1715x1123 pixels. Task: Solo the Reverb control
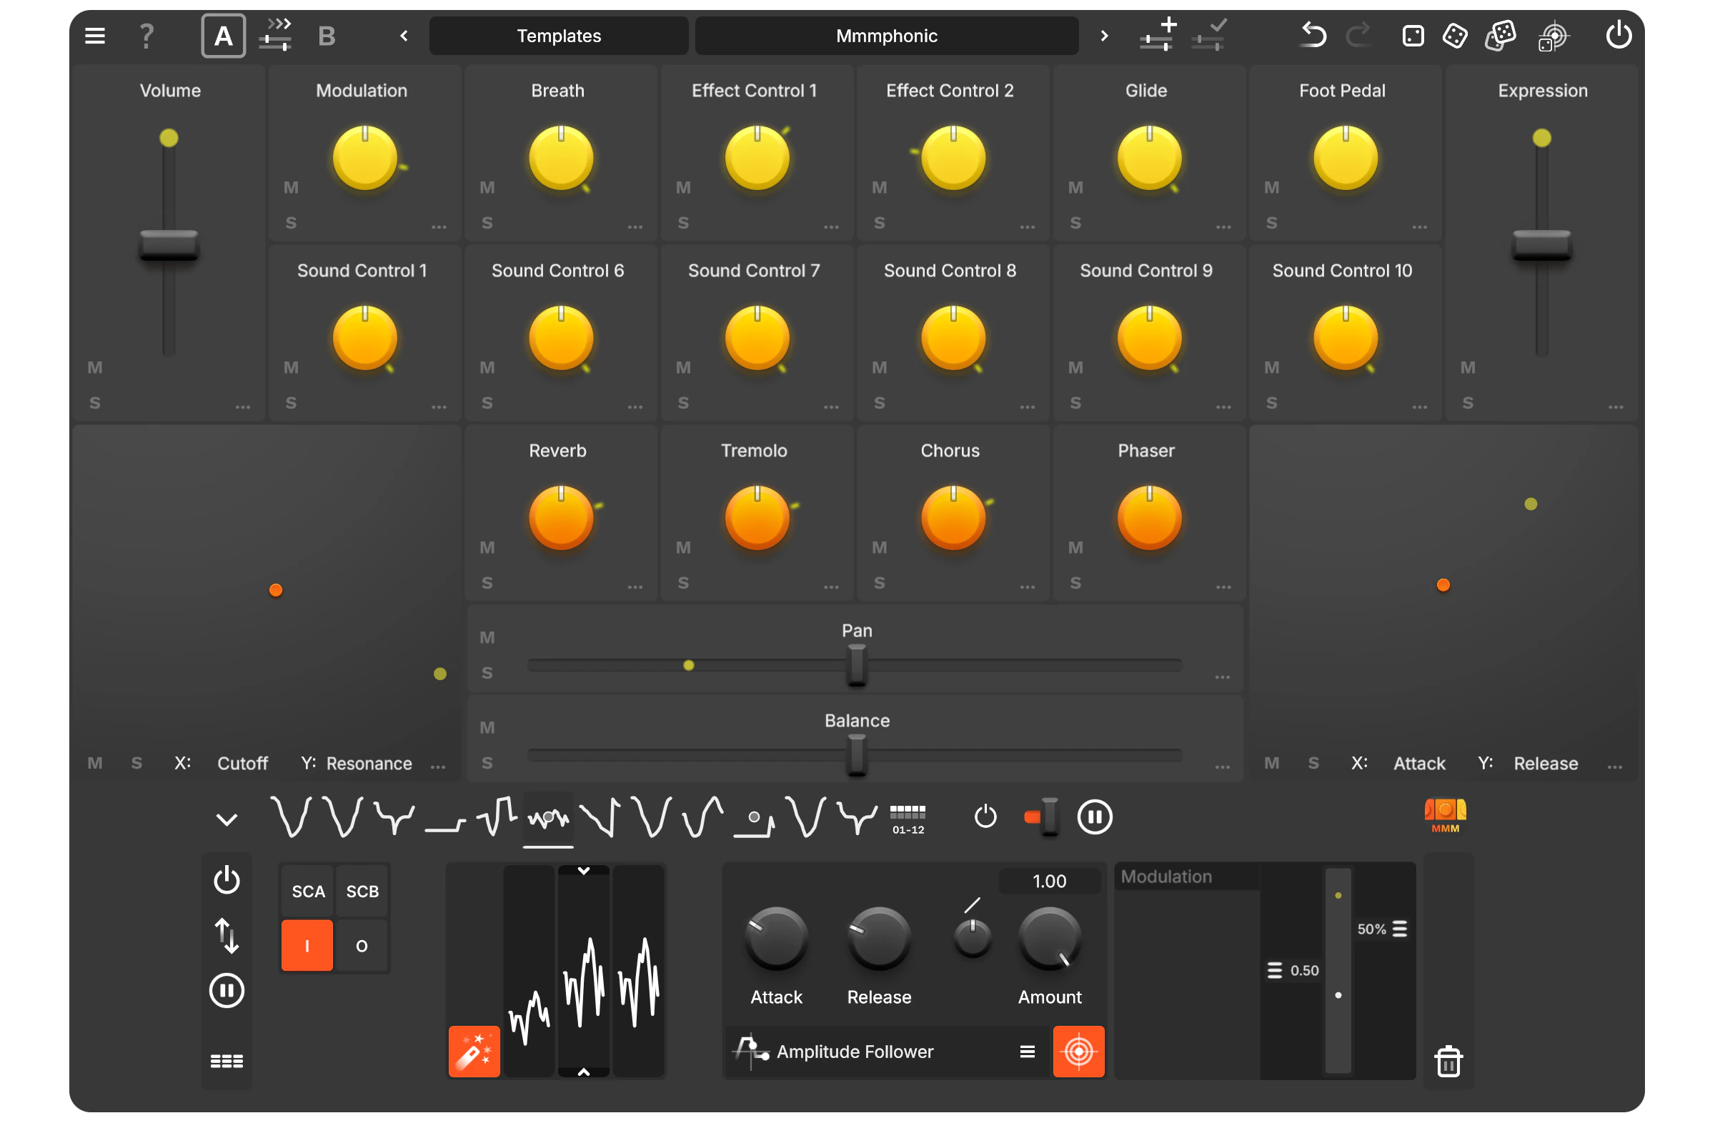pyautogui.click(x=487, y=584)
